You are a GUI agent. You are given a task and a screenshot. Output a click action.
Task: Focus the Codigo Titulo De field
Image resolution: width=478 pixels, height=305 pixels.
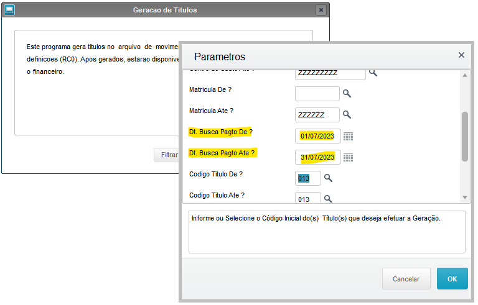(x=307, y=178)
